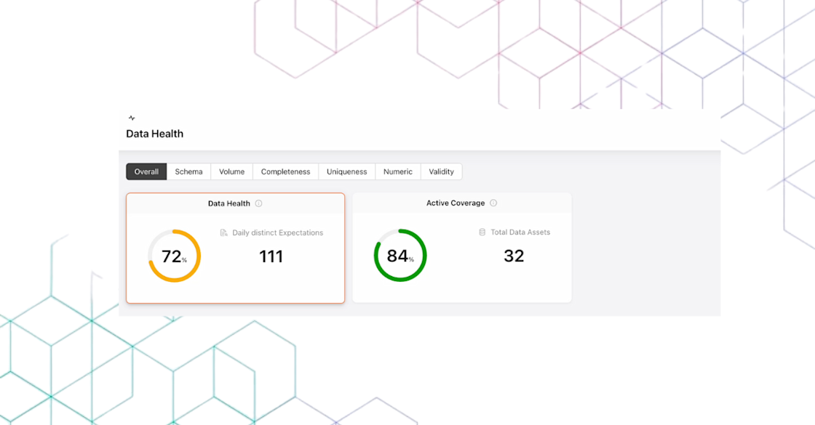Click the Data Health page title
Screen dimensions: 815x425
pos(154,134)
